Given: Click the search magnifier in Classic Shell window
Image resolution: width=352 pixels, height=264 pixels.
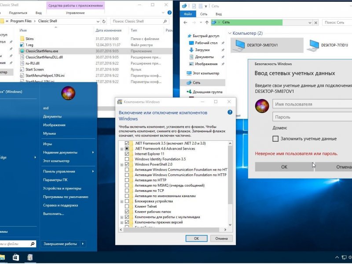Looking at the screenshot, I should [165, 21].
